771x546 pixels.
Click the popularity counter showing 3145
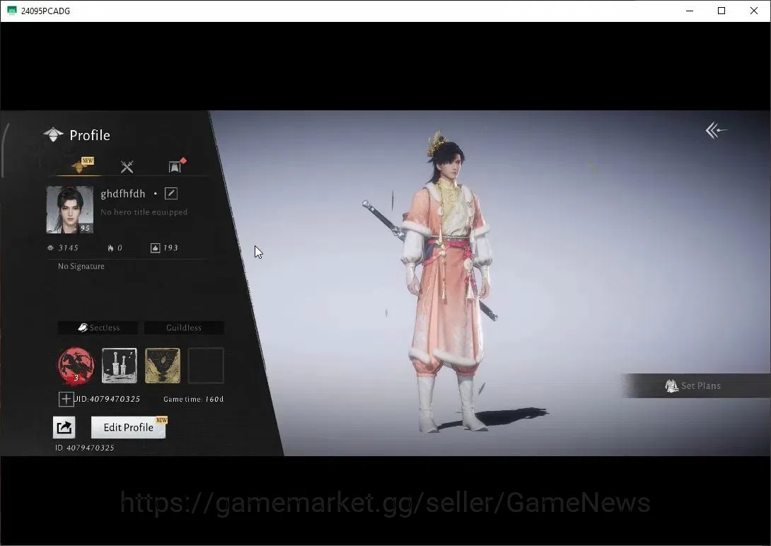pyautogui.click(x=62, y=248)
